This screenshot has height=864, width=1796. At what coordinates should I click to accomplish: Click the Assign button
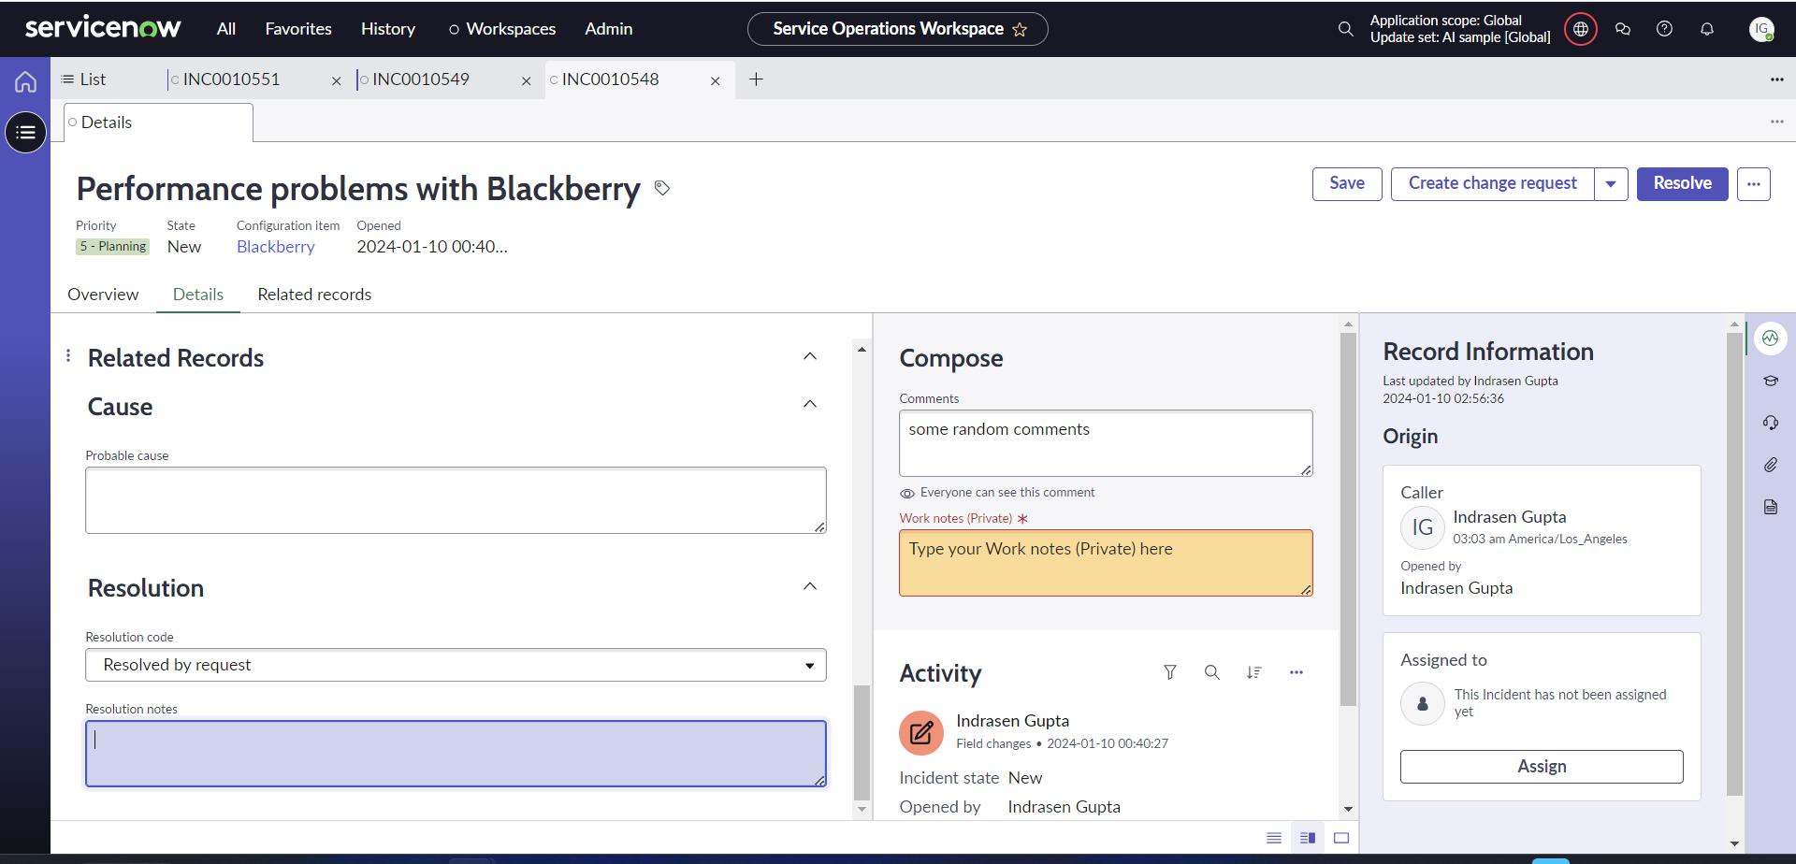pyautogui.click(x=1542, y=767)
